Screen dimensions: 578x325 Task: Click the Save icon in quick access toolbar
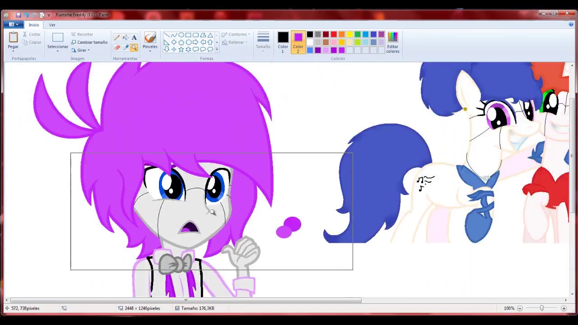pos(18,15)
